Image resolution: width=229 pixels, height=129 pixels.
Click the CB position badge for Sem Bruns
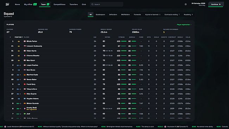pos(19,70)
